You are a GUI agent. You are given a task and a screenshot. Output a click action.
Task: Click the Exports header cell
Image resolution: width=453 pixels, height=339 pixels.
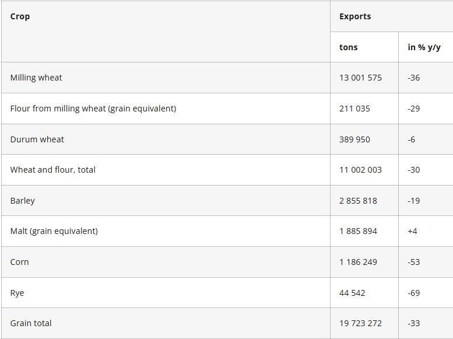(x=355, y=16)
